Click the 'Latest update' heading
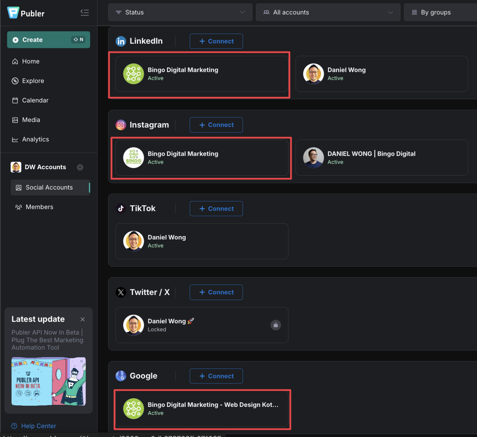 (38, 319)
